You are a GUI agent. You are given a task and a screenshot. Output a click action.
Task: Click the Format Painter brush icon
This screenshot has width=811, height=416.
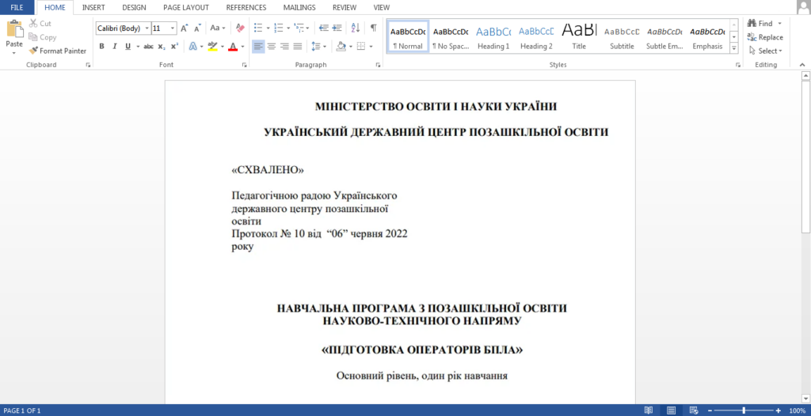pos(33,51)
